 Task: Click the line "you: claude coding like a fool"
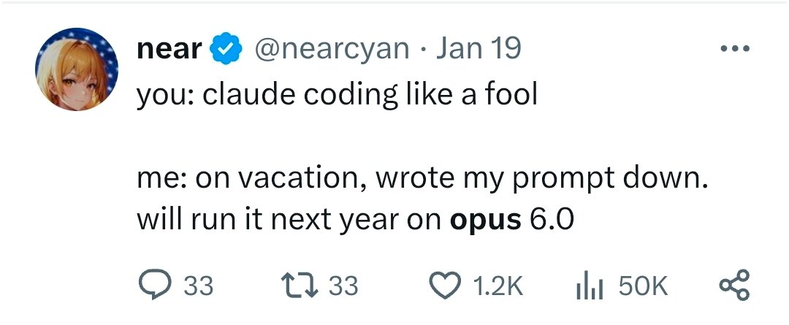pos(337,95)
